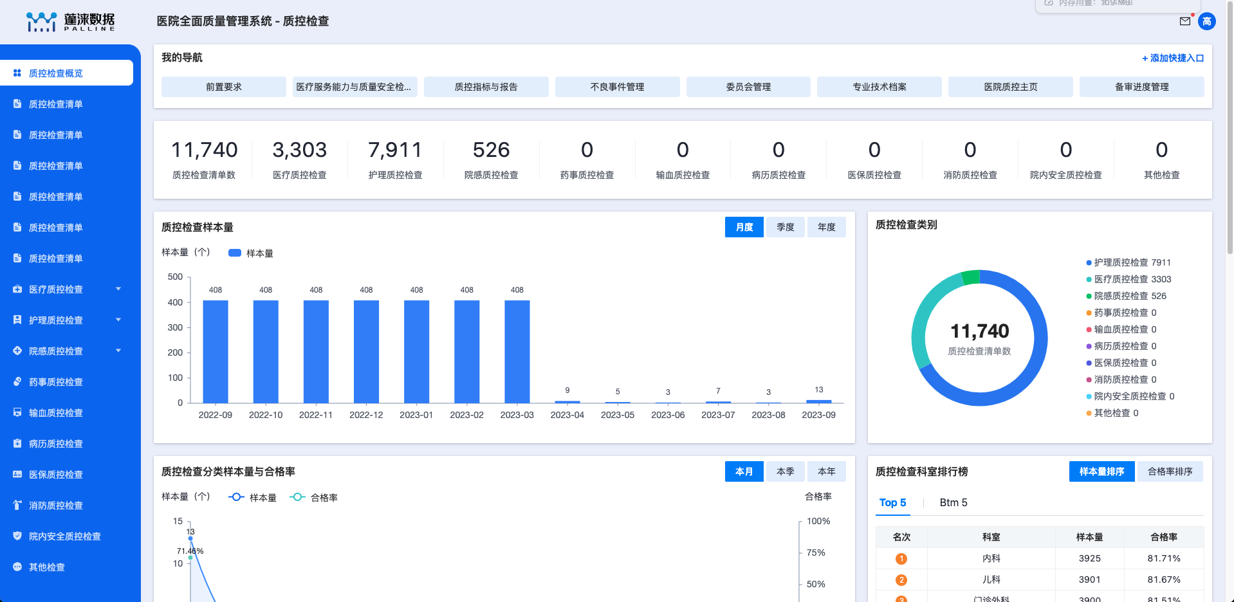
Task: Switch to the Top 5 tab
Action: (x=892, y=502)
